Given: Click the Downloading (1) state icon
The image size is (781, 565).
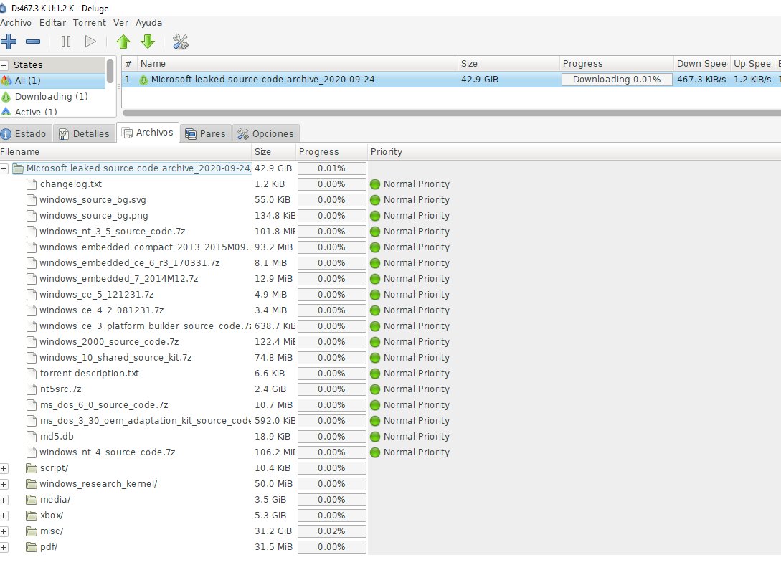Looking at the screenshot, I should tap(6, 97).
